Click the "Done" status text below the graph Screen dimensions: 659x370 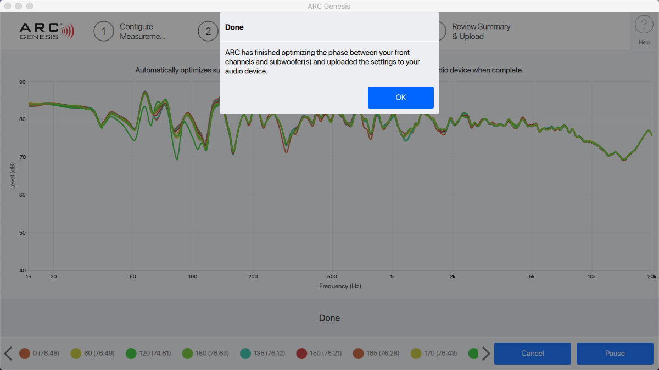[x=329, y=318]
